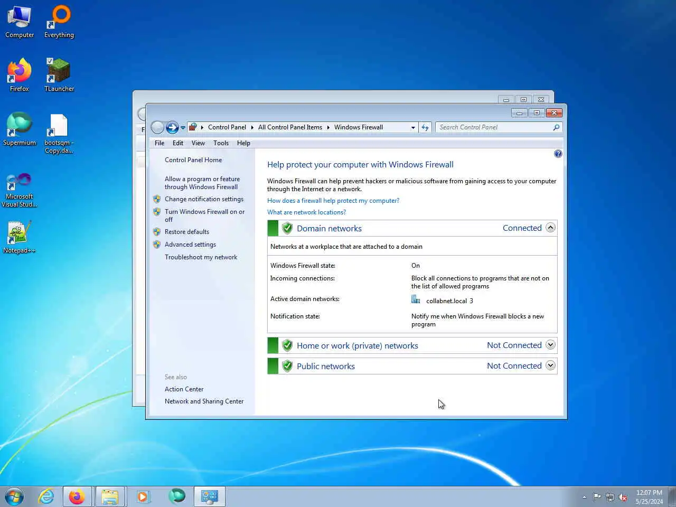The width and height of the screenshot is (676, 507).
Task: Open Windows Explorer from the taskbar
Action: (110, 496)
